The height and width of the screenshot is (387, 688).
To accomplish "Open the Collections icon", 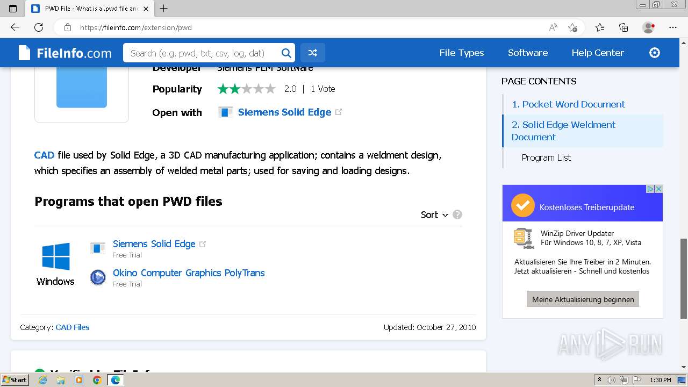I will tap(623, 27).
